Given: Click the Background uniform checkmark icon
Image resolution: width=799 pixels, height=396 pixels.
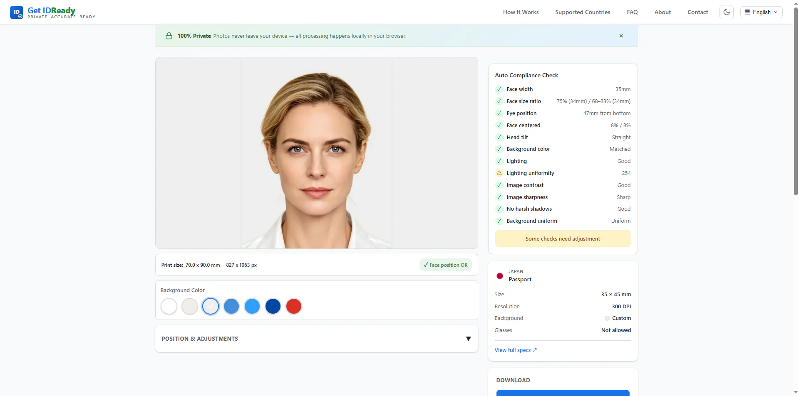Looking at the screenshot, I should (499, 221).
